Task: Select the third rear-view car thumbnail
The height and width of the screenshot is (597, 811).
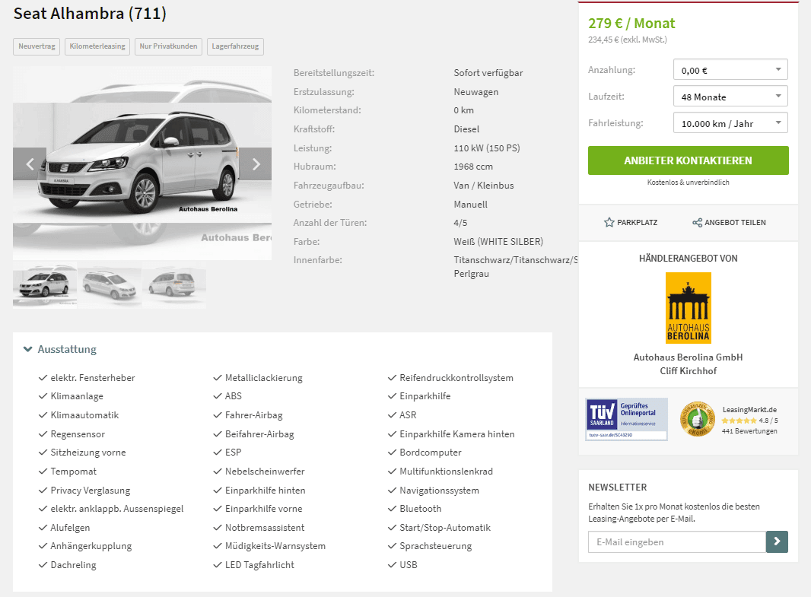Action: pos(174,284)
